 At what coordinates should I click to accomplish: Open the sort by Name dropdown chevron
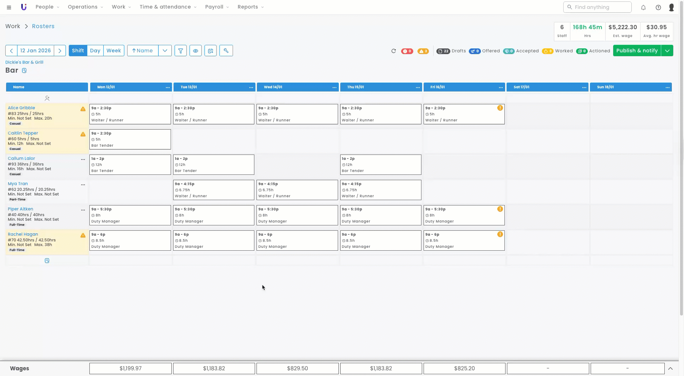coord(165,51)
